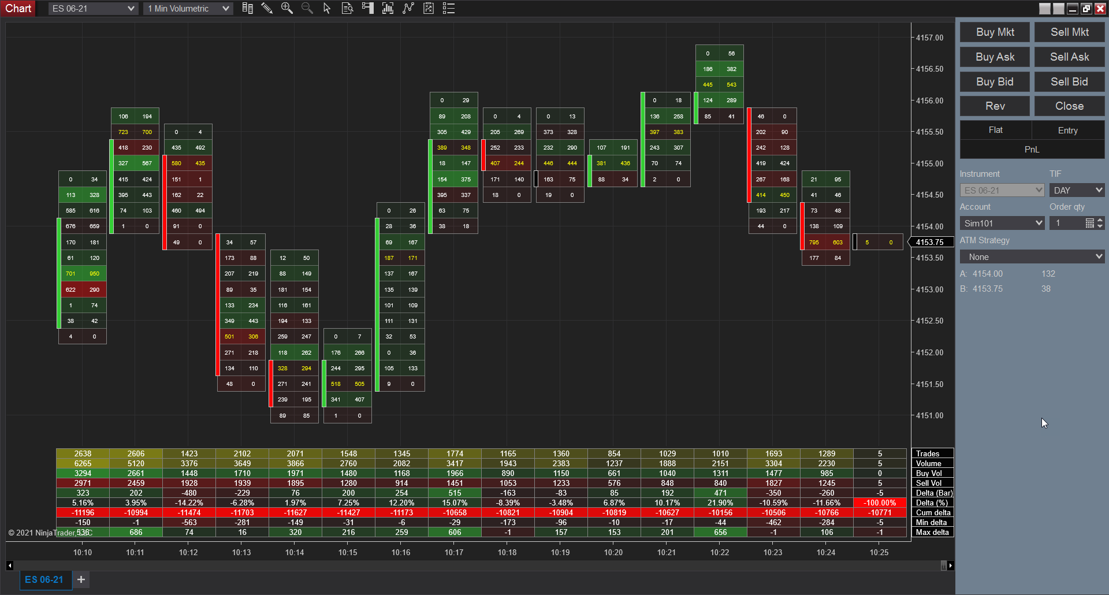The width and height of the screenshot is (1109, 595).
Task: Expand the ES 06-21 instrument selector
Action: coord(93,9)
